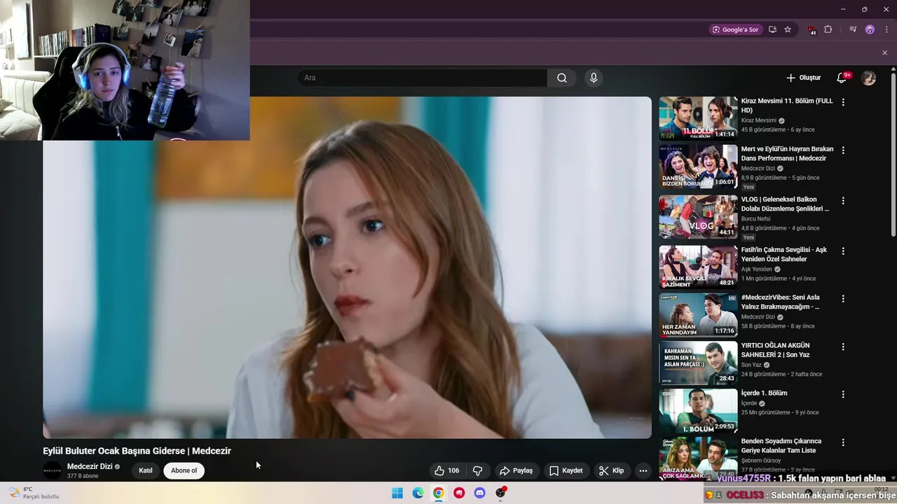897x504 pixels.
Task: Open VLOG Geleneksel Balkon video thumbnail
Action: tap(698, 217)
